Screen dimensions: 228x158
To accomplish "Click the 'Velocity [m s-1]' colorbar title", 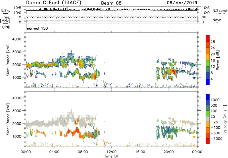I will click(225, 119).
